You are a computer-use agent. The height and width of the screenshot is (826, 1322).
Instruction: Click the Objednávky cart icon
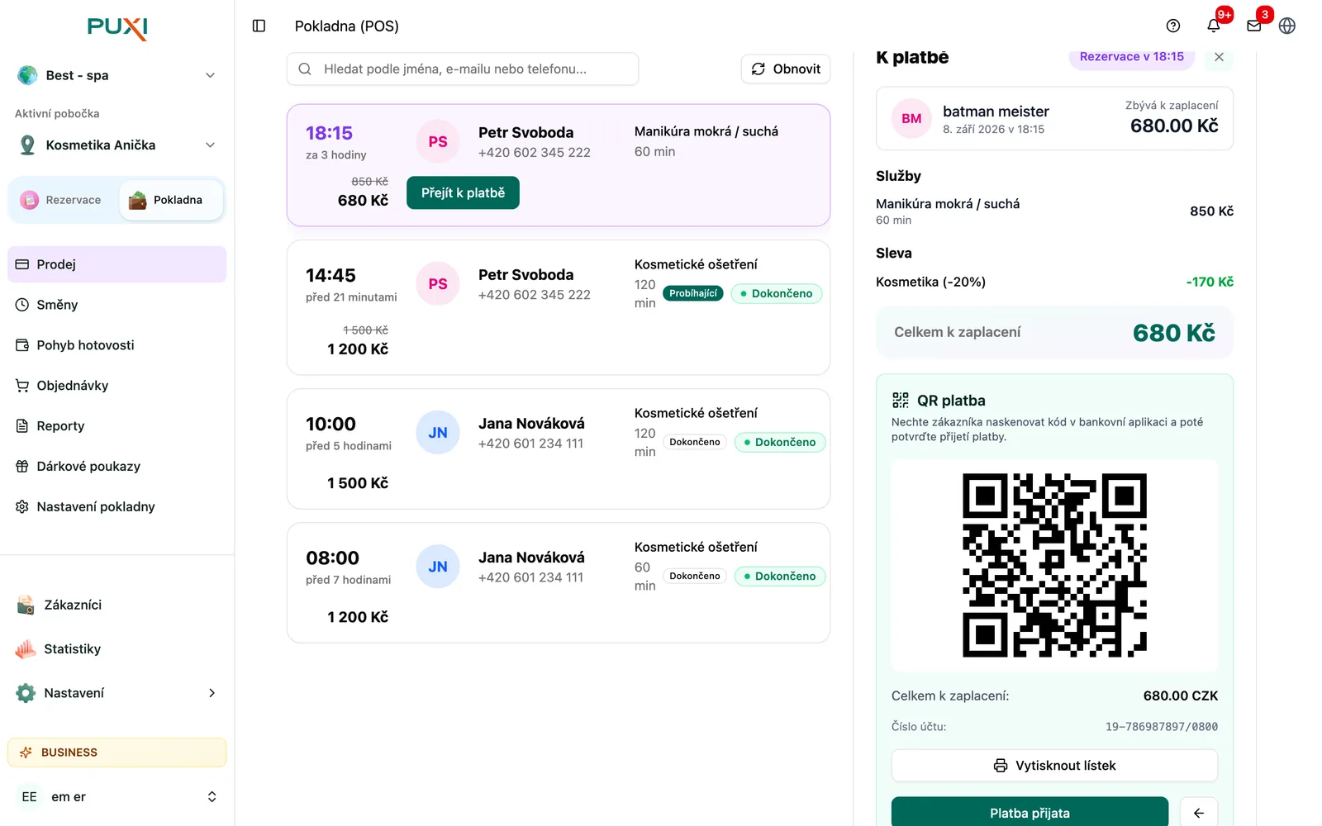(22, 386)
